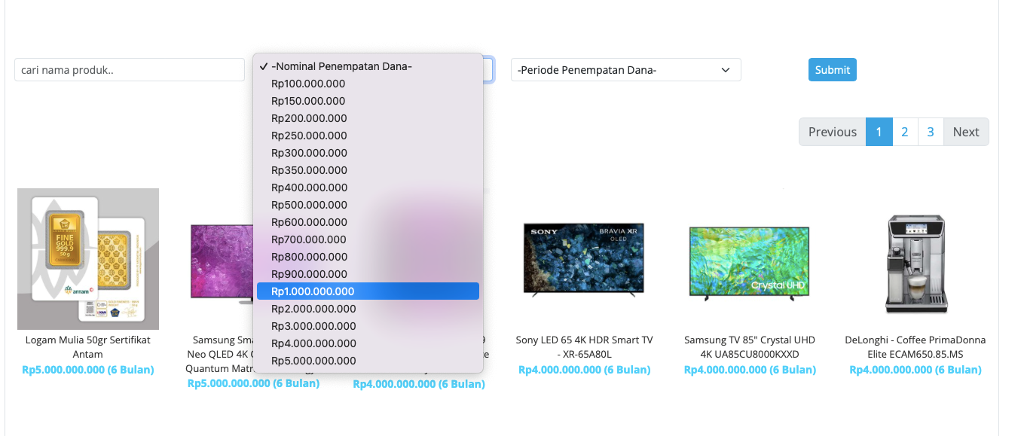Choose Rp100.000.000 from the list
The image size is (1024, 436).
(x=368, y=84)
